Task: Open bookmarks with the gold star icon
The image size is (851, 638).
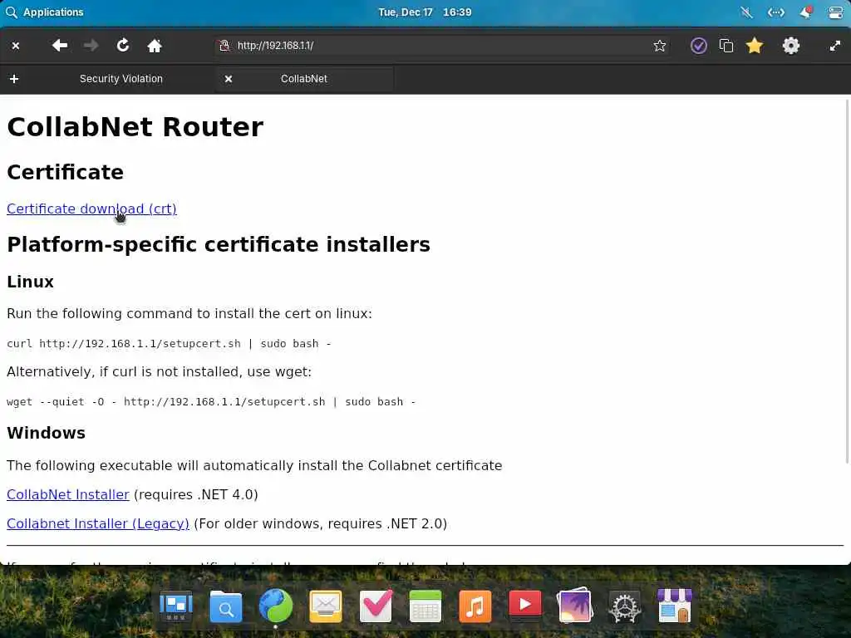Action: point(755,46)
